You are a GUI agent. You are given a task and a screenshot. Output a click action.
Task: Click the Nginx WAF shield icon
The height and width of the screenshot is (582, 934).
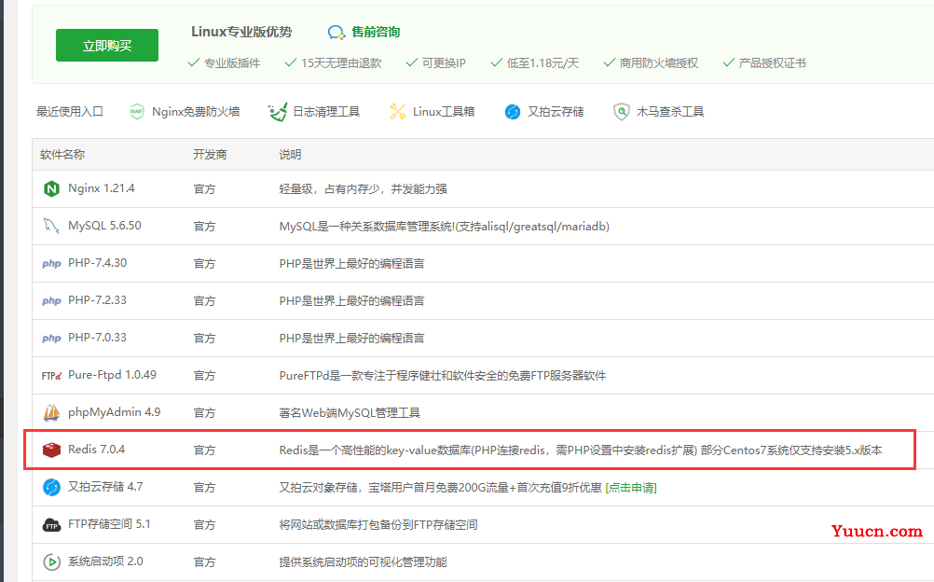point(137,112)
